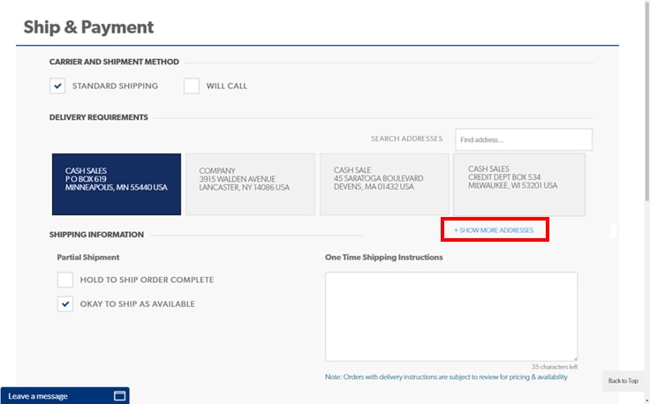Click the Delivery Requirements section title
The width and height of the screenshot is (650, 404).
click(99, 117)
